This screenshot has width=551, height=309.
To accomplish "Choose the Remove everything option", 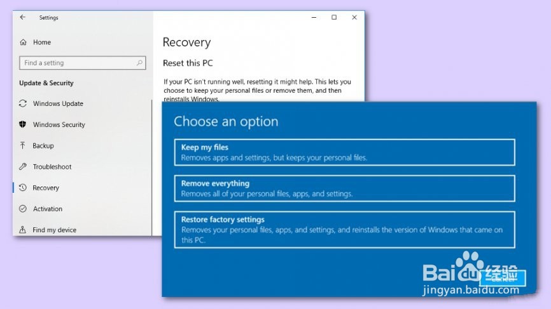I will (x=344, y=188).
